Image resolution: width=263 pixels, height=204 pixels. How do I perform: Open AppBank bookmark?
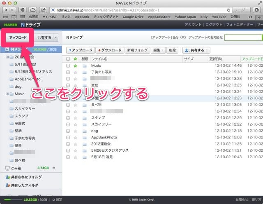pyautogui.click(x=82, y=17)
